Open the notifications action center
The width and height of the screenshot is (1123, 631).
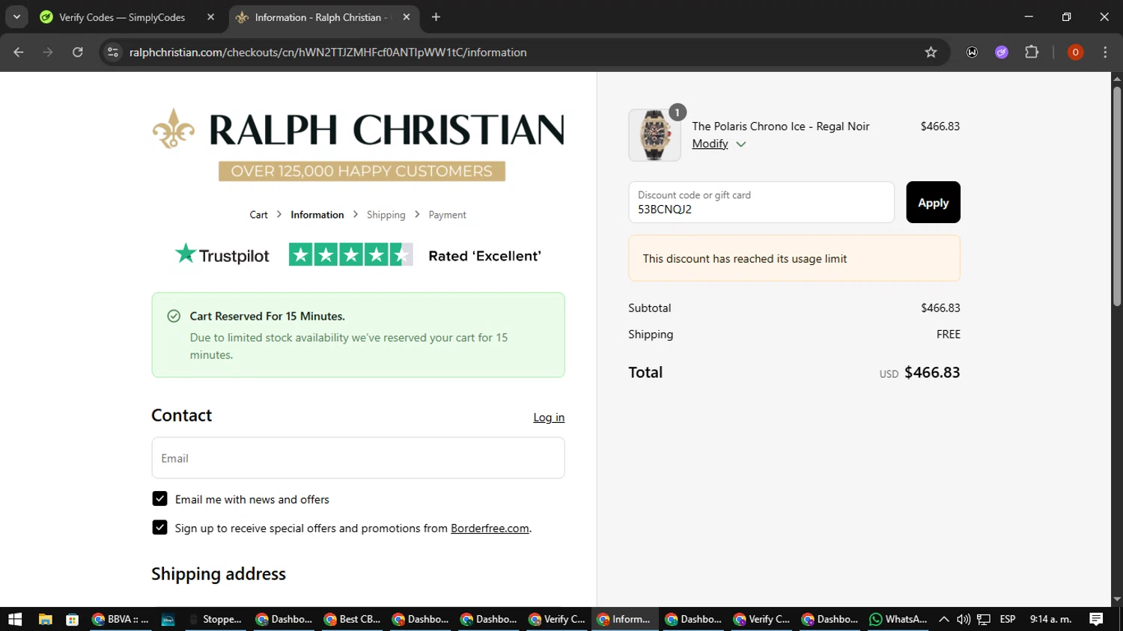click(1096, 619)
